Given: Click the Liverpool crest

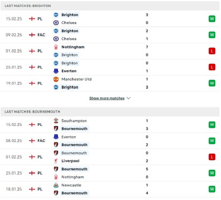Looking at the screenshot, I should 56,161.
